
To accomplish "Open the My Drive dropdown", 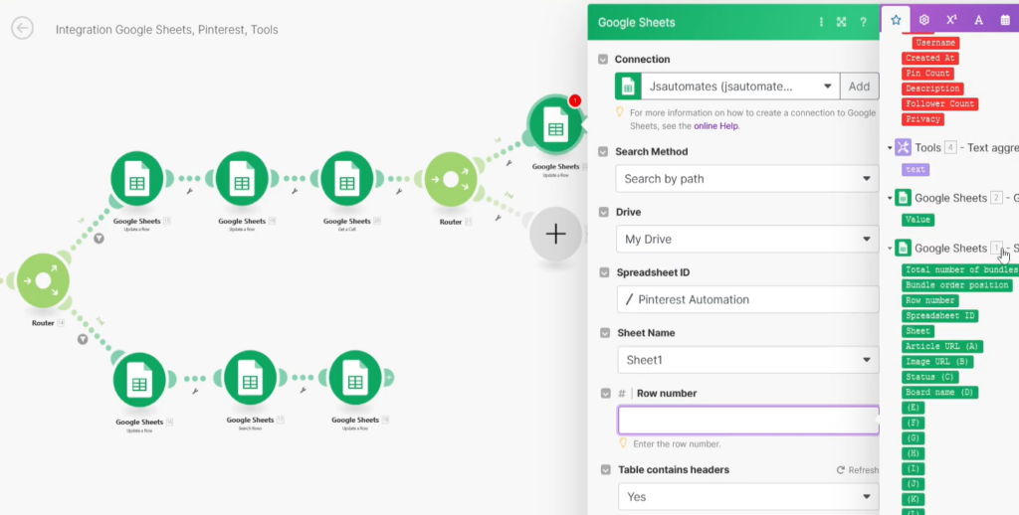I will coord(747,239).
